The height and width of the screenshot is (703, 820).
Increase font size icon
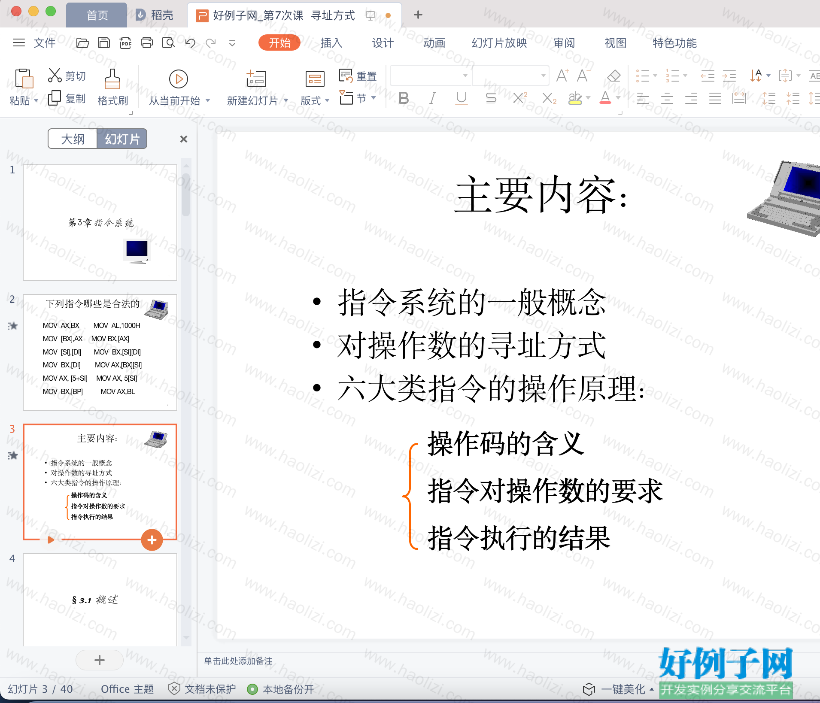(x=562, y=76)
